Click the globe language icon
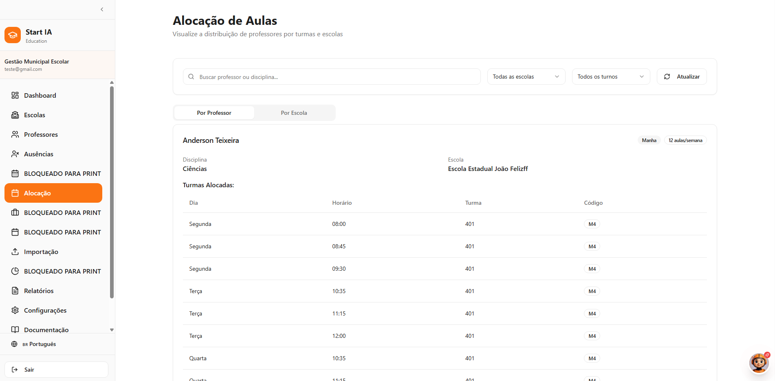The image size is (775, 381). (14, 344)
